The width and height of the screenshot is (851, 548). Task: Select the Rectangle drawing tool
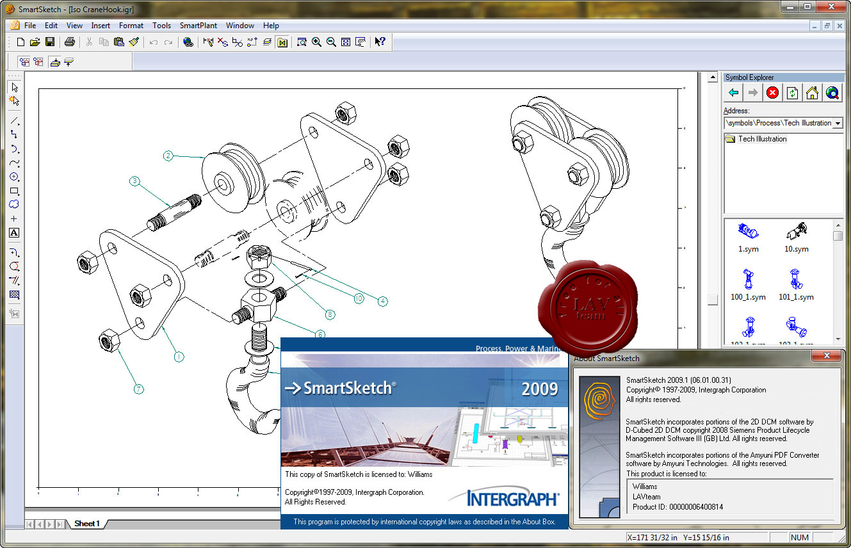[x=14, y=191]
